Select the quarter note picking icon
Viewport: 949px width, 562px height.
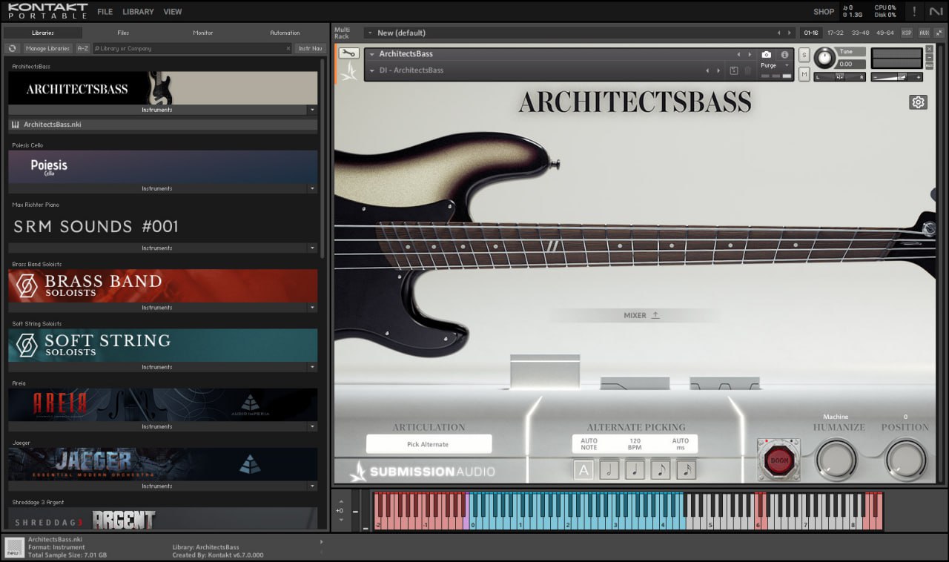tap(635, 469)
